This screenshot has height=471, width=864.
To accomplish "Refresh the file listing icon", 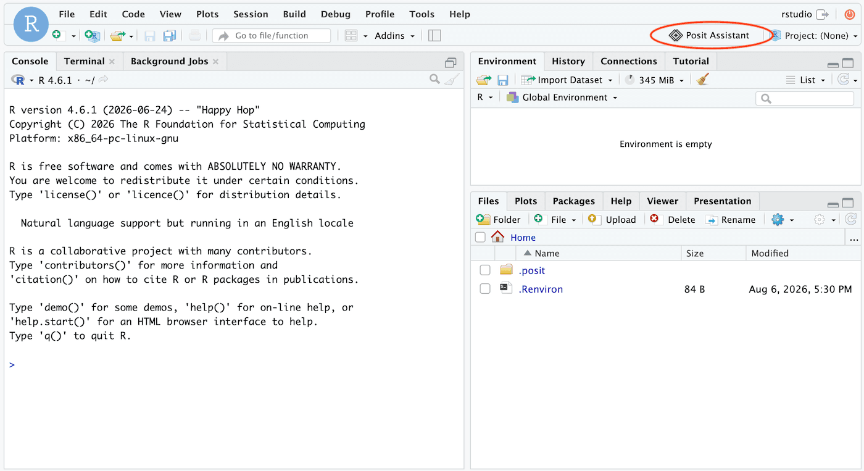I will point(850,219).
